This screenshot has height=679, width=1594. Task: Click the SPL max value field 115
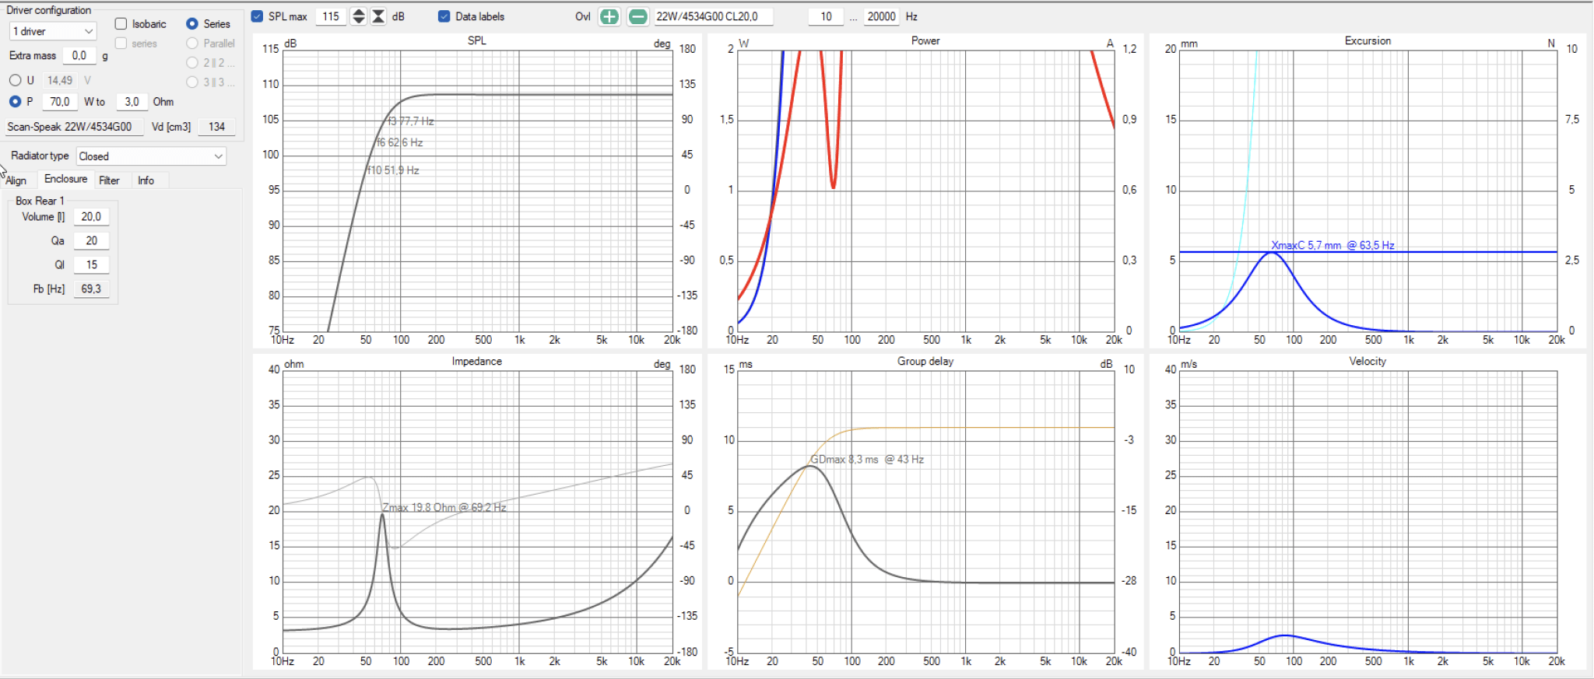pos(331,16)
